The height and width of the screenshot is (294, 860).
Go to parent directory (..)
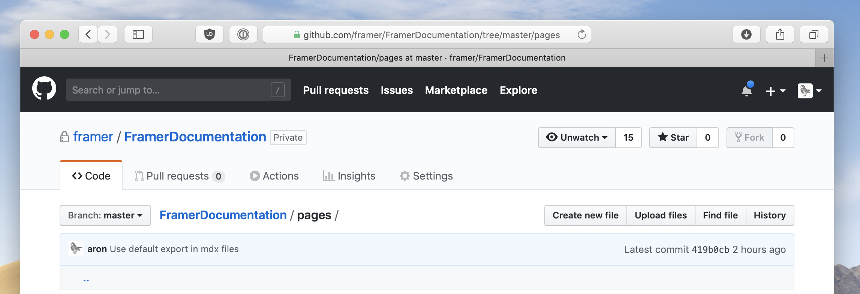pyautogui.click(x=86, y=279)
